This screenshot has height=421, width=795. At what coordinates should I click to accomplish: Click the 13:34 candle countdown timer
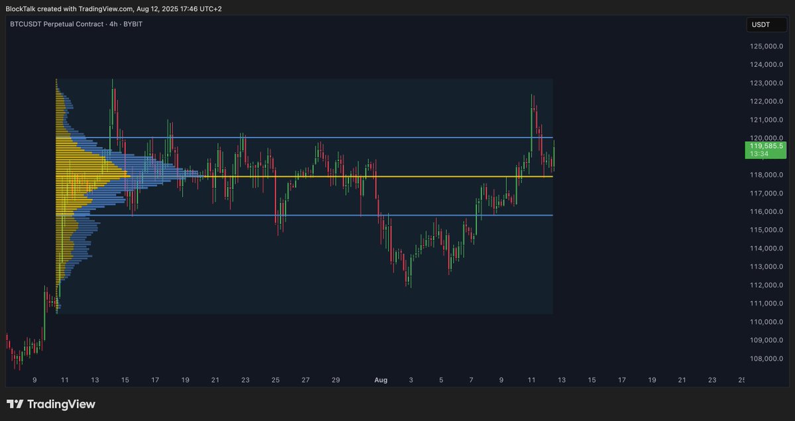pyautogui.click(x=759, y=154)
